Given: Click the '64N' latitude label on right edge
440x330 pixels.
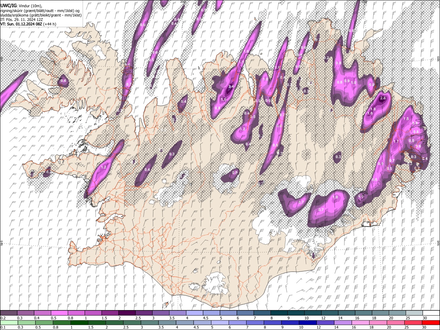Looking at the screenshot, I should (438, 243).
